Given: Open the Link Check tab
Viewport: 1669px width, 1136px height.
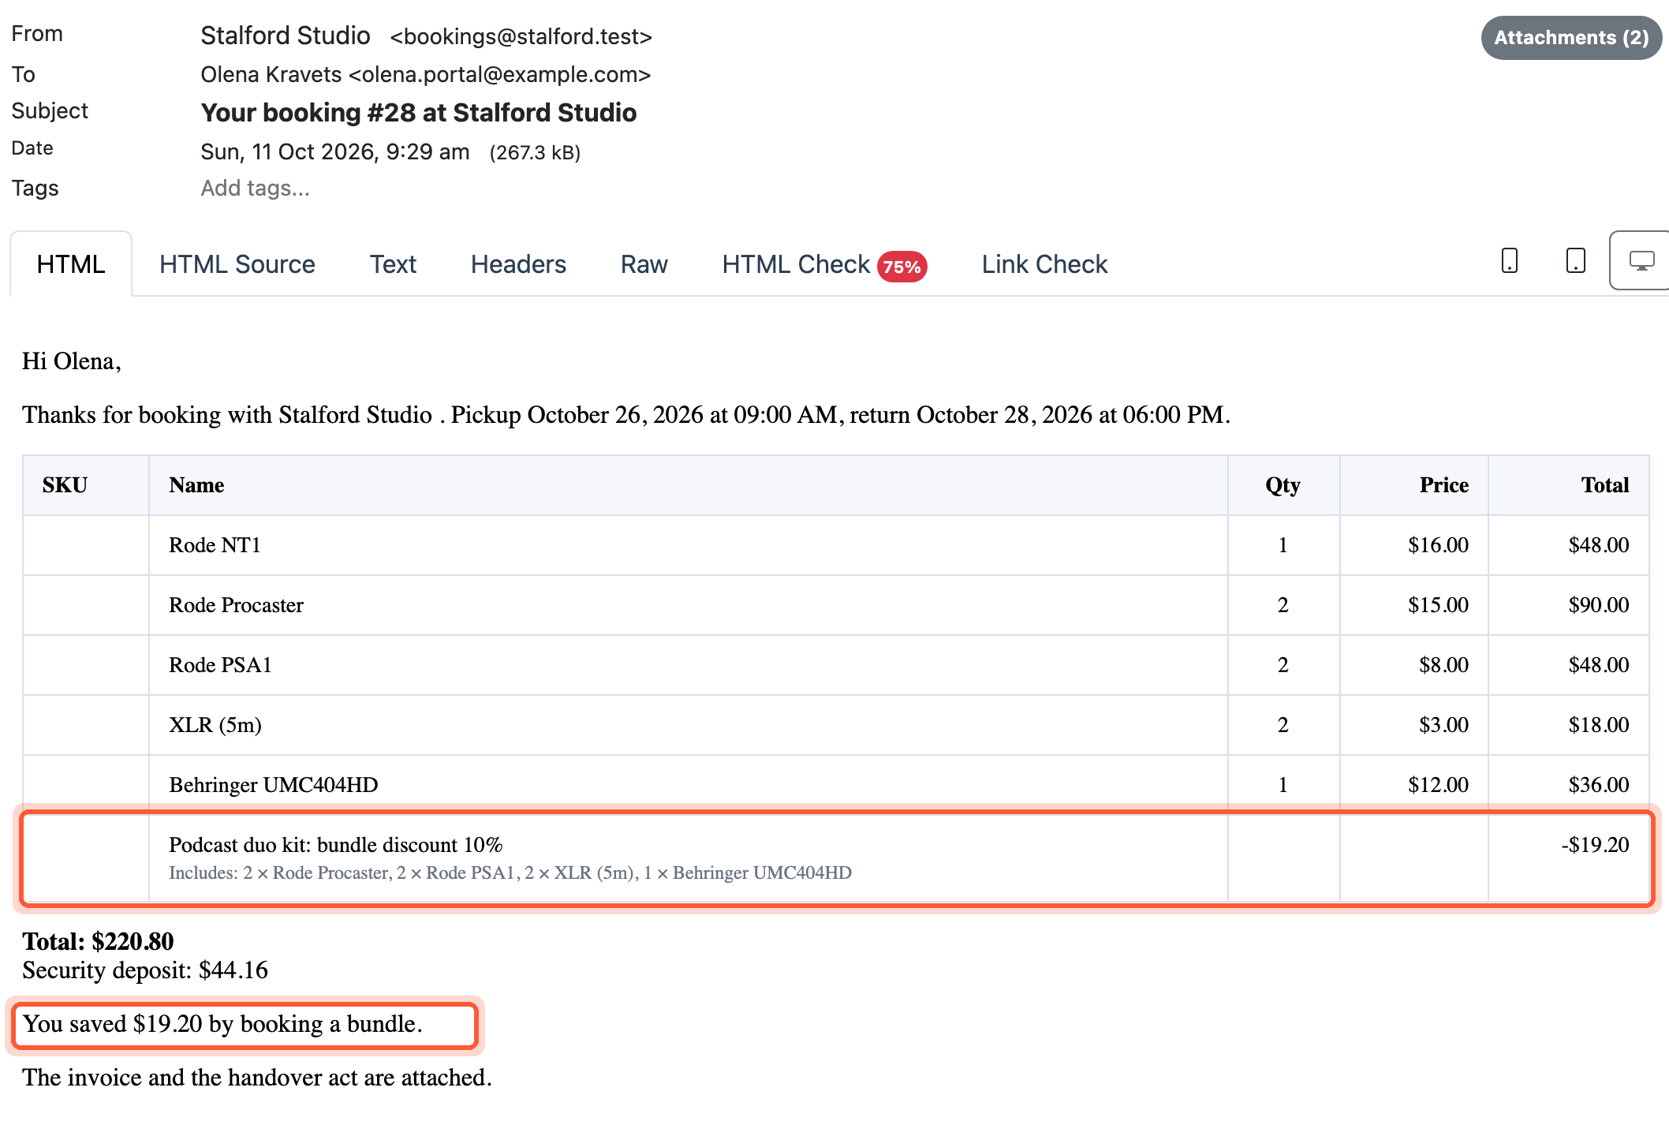Looking at the screenshot, I should coord(1044,264).
